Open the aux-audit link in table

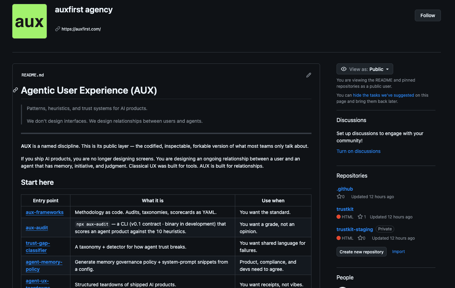(x=37, y=228)
